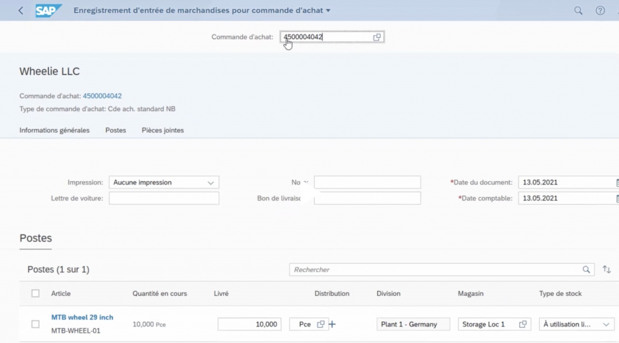Expand the Type de stock dropdown
Screen dimensions: 619x343
pyautogui.click(x=606, y=324)
